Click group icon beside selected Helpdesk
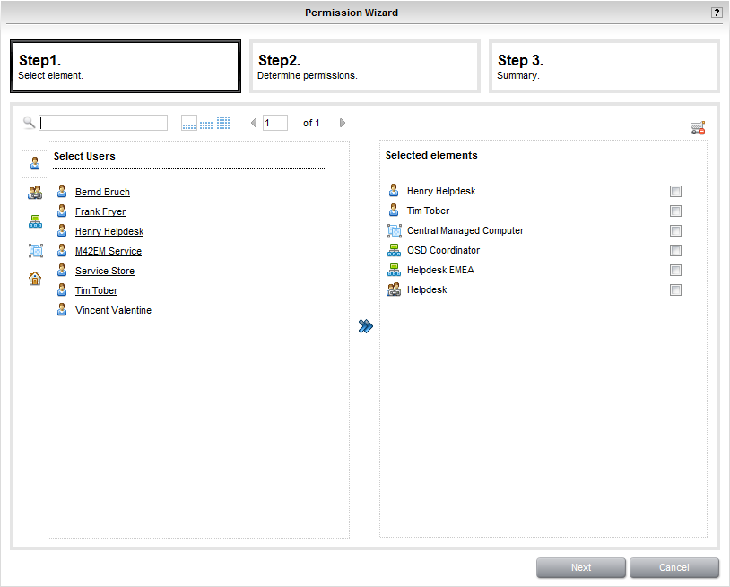Viewport: 730px width, 587px height. [x=394, y=289]
